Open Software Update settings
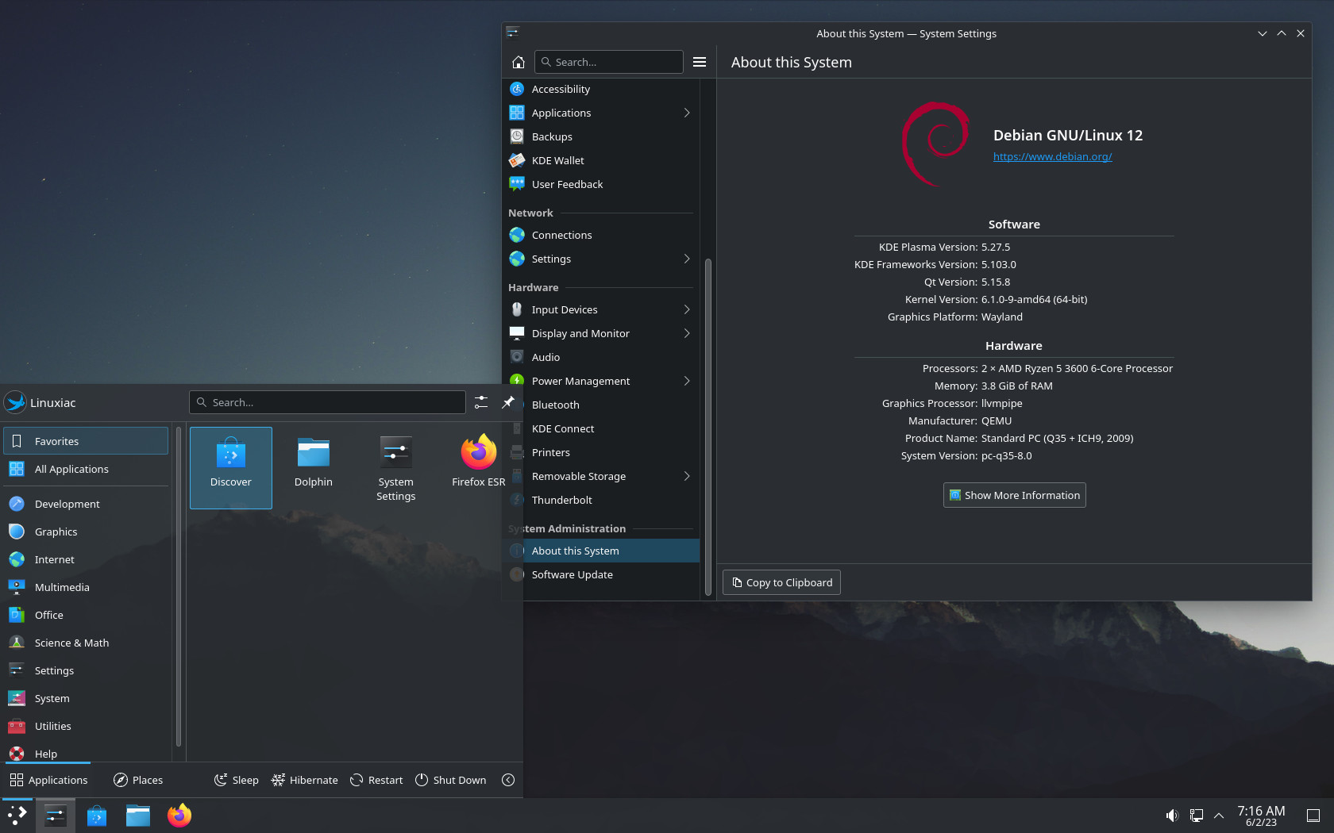Viewport: 1334px width, 833px height. coord(611,574)
